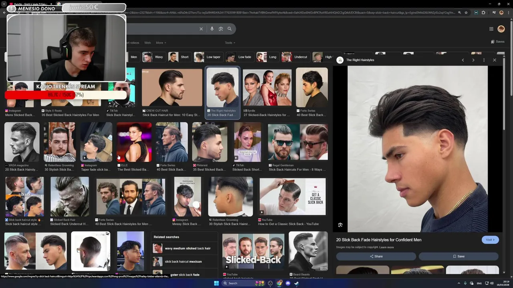Show hidden system tray icons
This screenshot has height=288, width=513.
pos(459,283)
